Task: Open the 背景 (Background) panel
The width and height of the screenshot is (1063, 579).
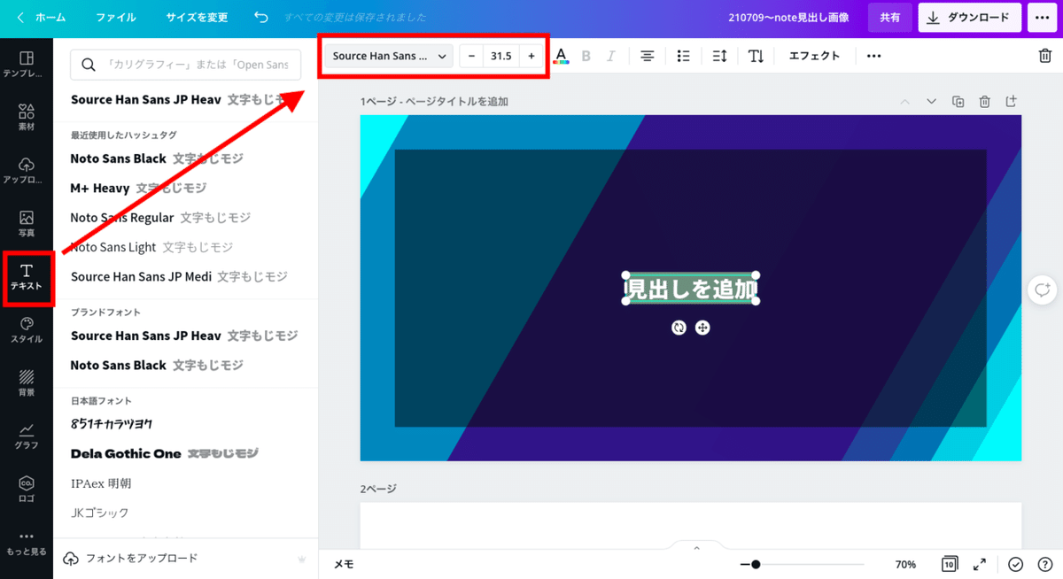Action: click(27, 382)
